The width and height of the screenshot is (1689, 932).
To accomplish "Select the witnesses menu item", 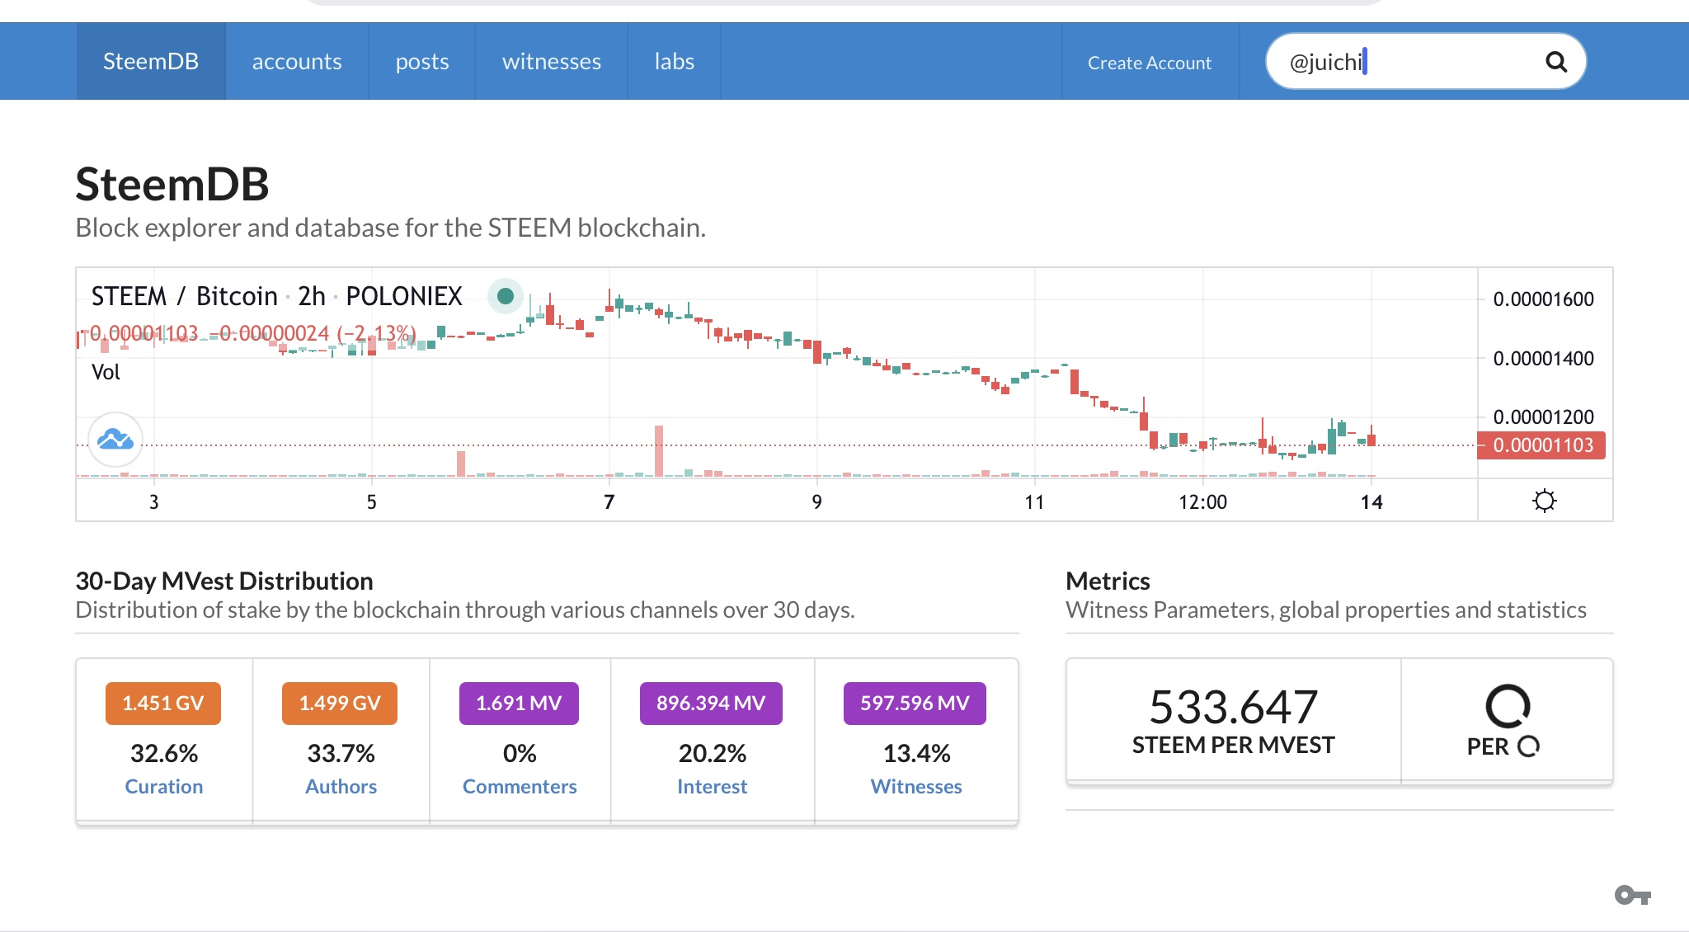I will coord(552,61).
